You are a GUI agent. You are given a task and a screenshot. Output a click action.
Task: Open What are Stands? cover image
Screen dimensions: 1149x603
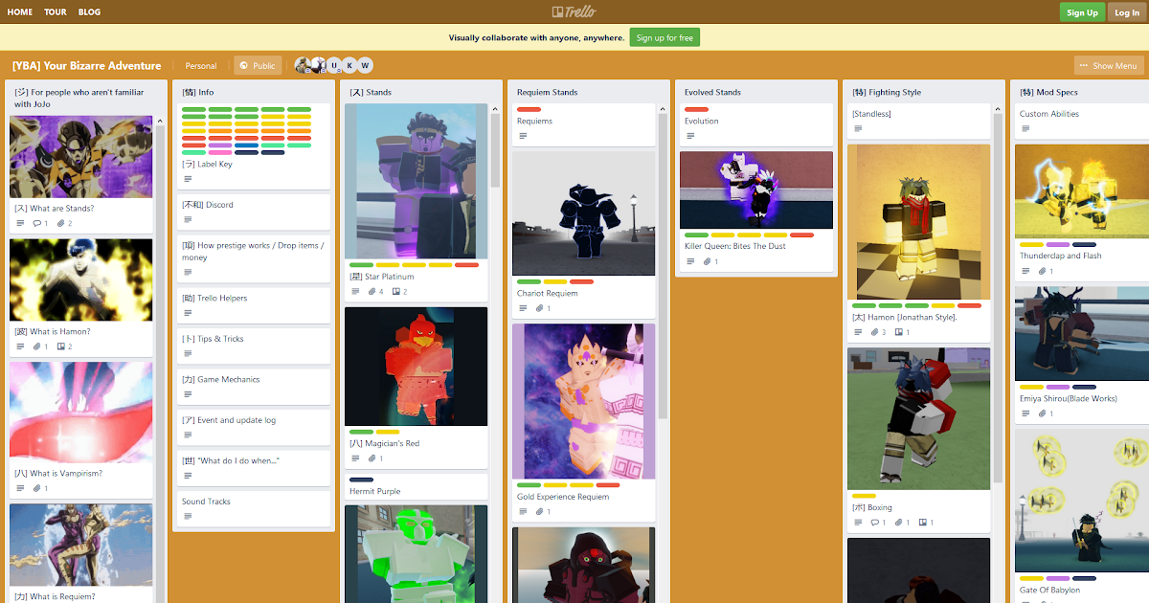click(x=81, y=157)
